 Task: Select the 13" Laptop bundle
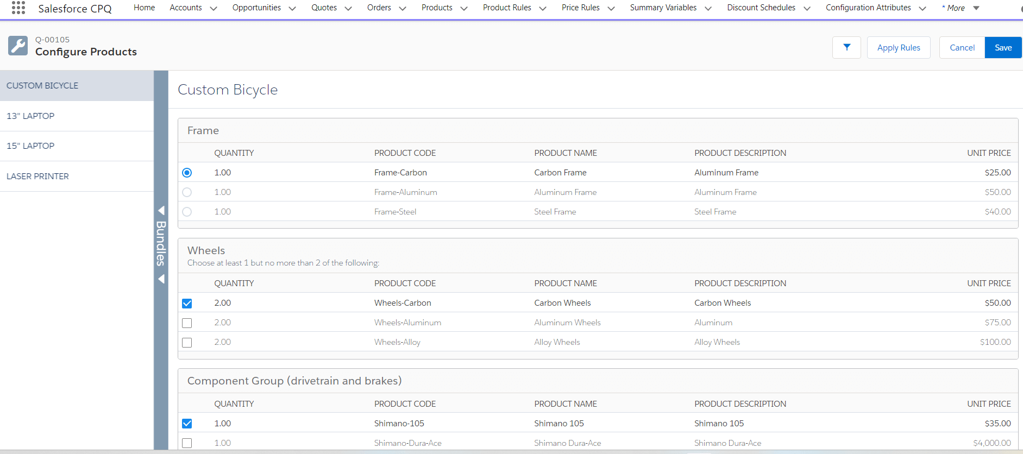tap(30, 116)
